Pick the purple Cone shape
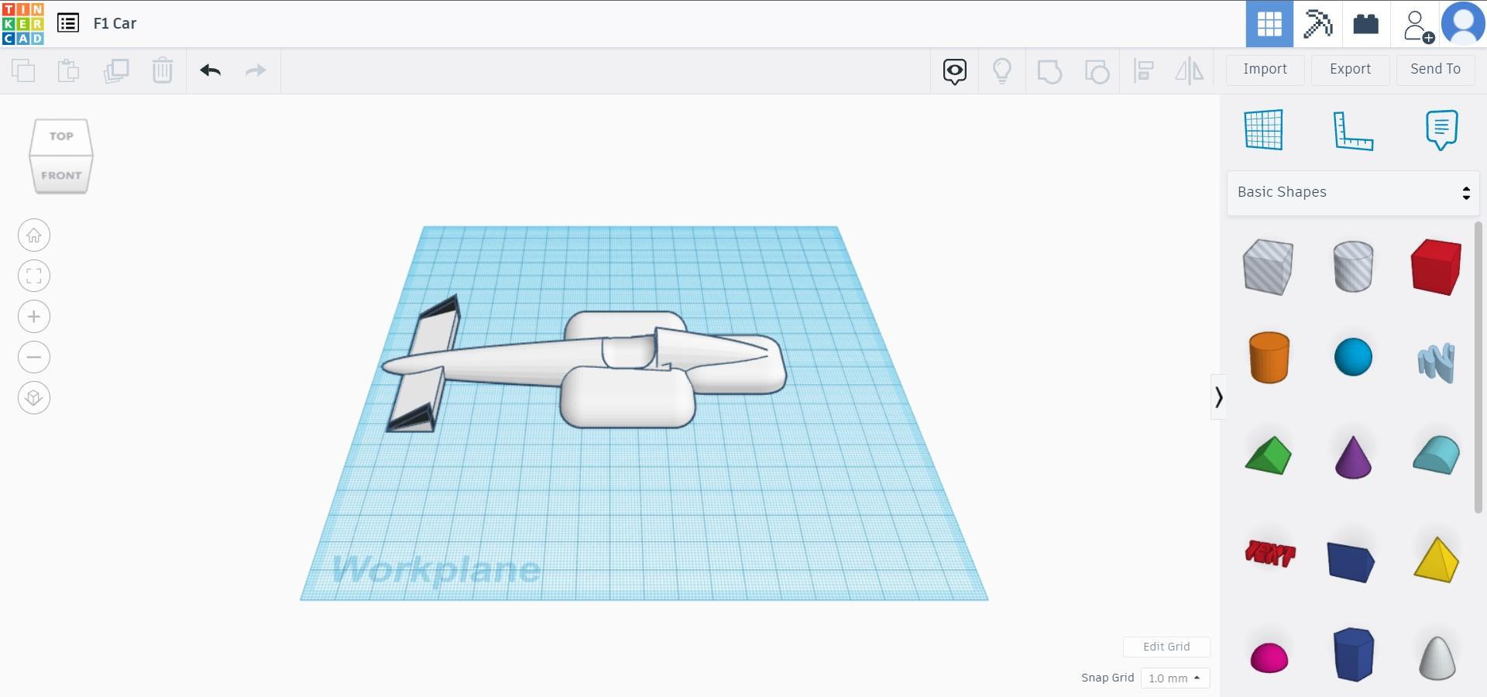Viewport: 1487px width, 697px height. point(1353,457)
